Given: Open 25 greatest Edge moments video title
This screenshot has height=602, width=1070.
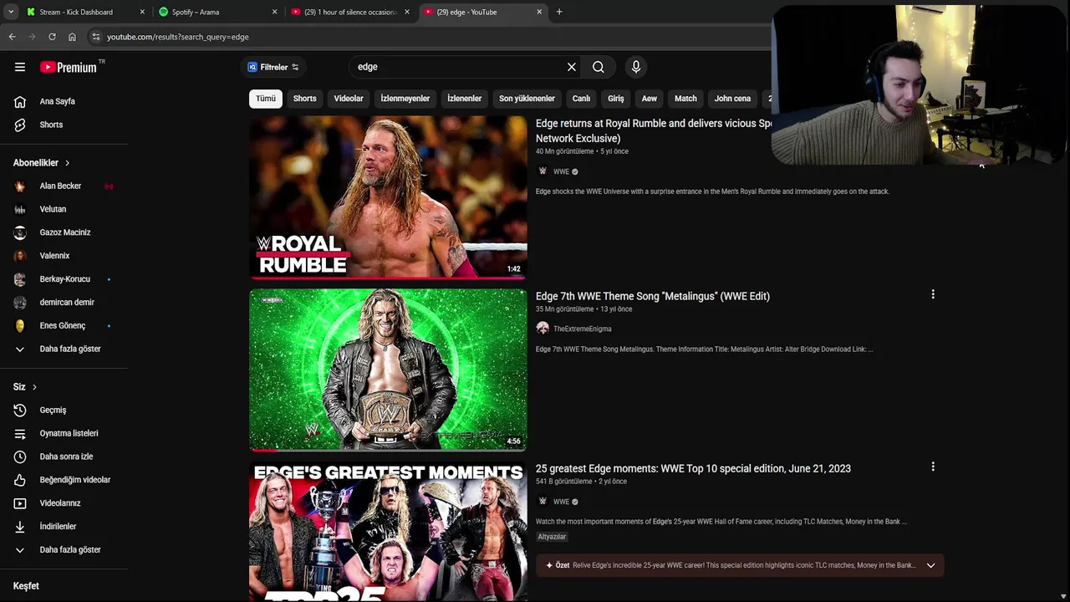Looking at the screenshot, I should (x=693, y=468).
